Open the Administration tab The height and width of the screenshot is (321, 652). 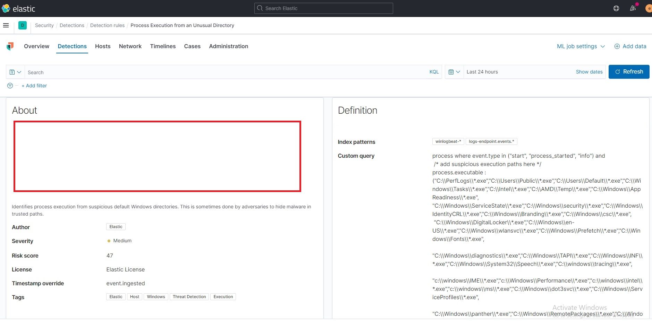coord(228,46)
